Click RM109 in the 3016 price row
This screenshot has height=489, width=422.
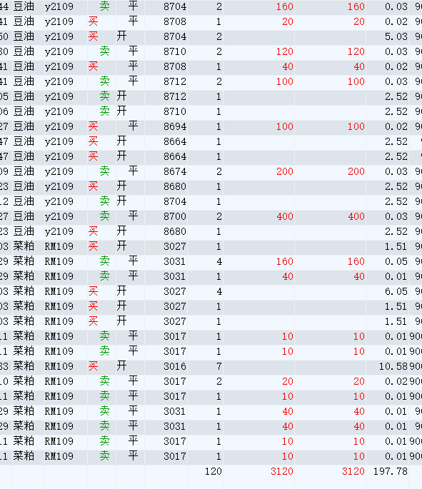point(59,366)
